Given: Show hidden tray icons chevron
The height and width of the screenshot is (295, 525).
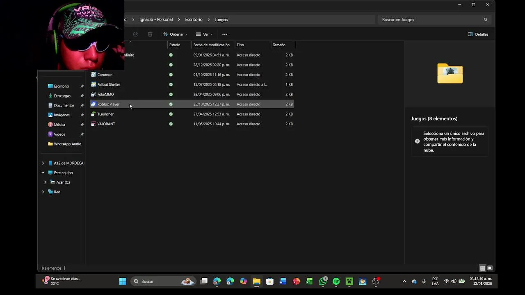Looking at the screenshot, I should [x=404, y=281].
